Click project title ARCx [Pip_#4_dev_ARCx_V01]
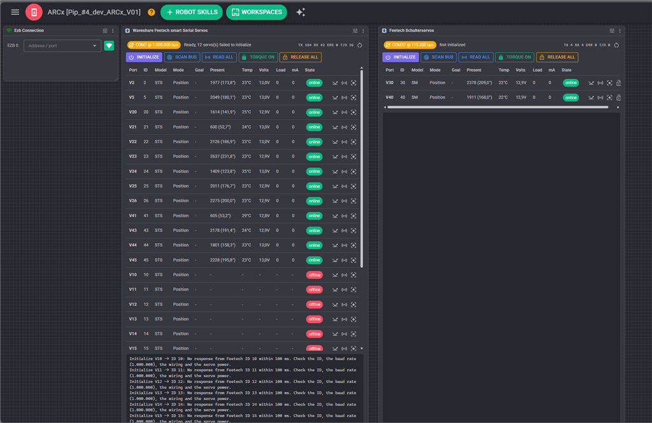The height and width of the screenshot is (423, 652). (x=94, y=12)
